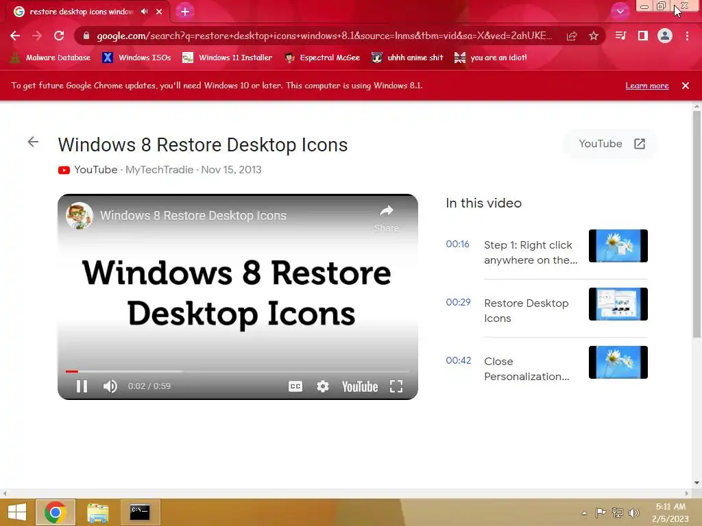Click the YouTube logo in player
702x526 pixels.
point(360,386)
